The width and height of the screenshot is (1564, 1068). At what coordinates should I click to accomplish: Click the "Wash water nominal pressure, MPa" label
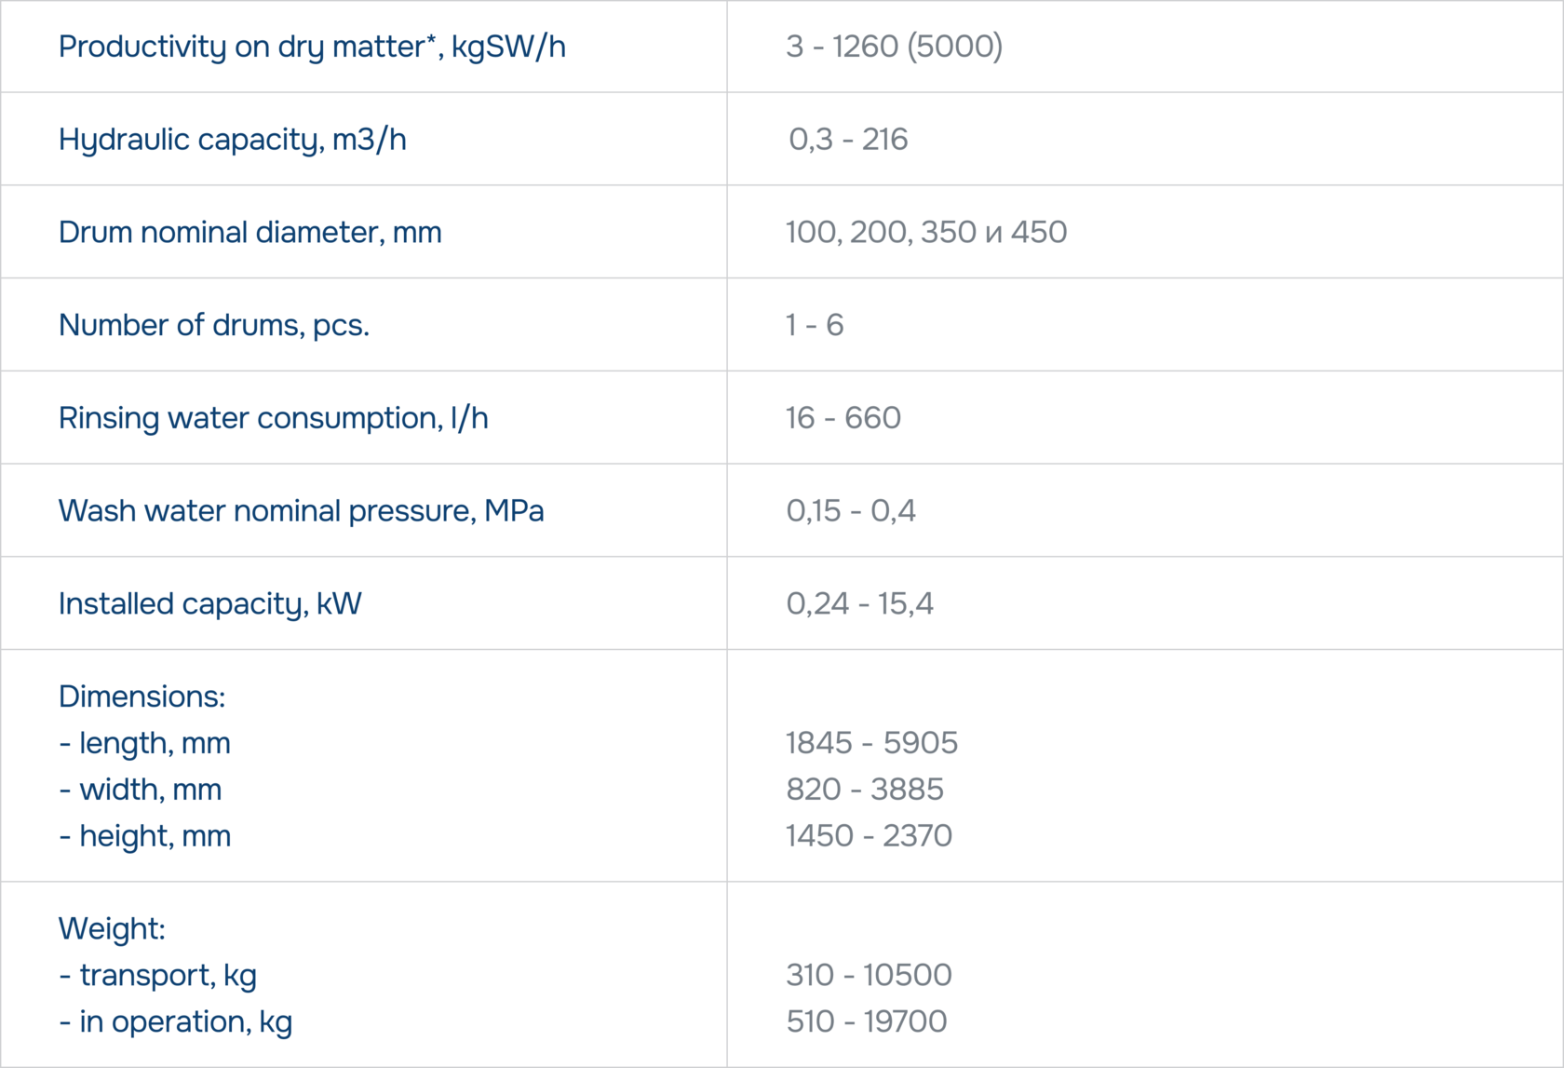tap(301, 511)
